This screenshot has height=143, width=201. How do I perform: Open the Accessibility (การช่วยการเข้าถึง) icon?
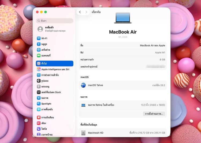point(39,75)
